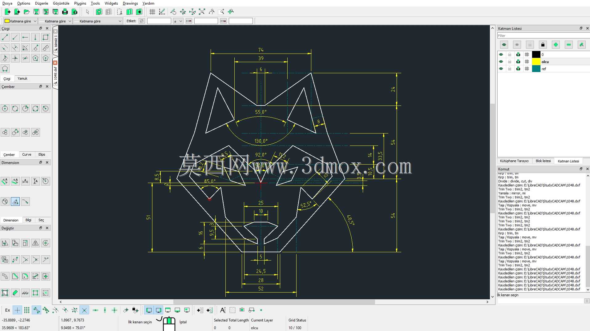This screenshot has width=590, height=331.
Task: Click the Edit Layer attributes icon
Action: pos(581,45)
